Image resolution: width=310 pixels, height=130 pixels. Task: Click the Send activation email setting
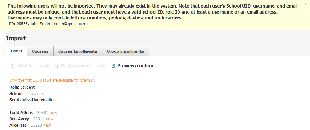(x=33, y=100)
